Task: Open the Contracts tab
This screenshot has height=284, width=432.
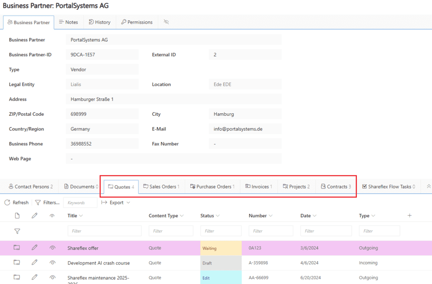Action: coord(336,186)
